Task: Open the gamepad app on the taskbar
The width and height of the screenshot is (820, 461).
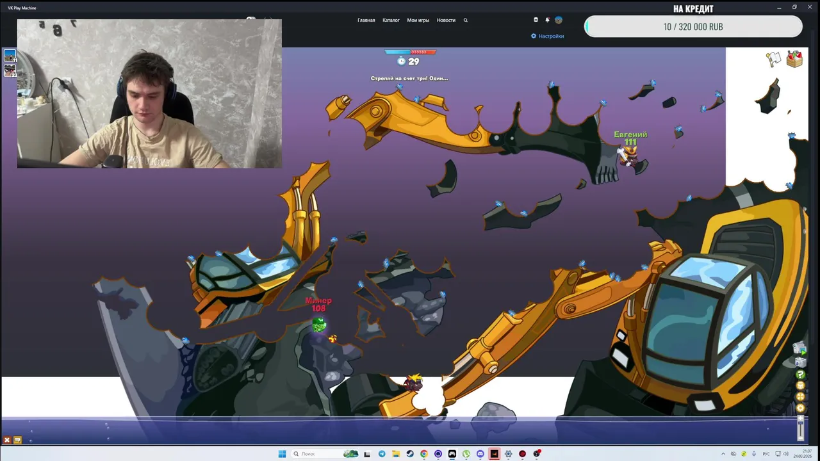Action: (452, 454)
